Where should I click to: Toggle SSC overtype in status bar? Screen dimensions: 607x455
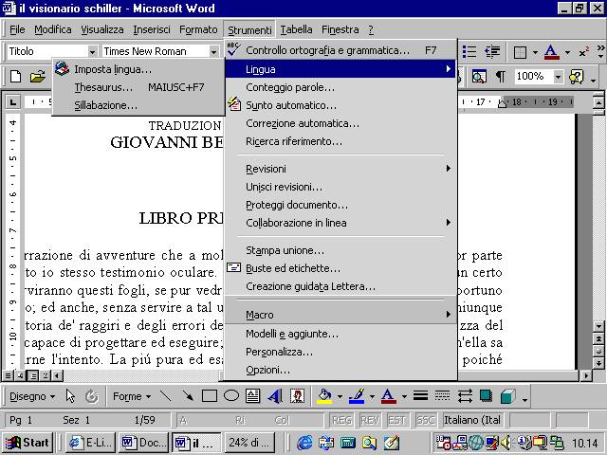(x=426, y=420)
